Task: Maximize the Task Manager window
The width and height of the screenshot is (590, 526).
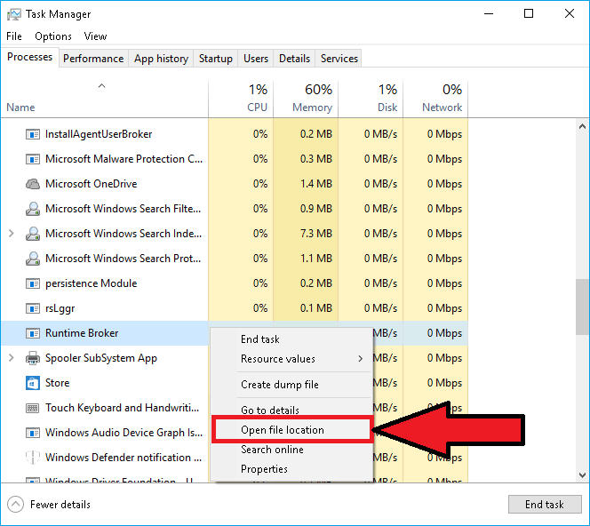Action: [x=529, y=14]
